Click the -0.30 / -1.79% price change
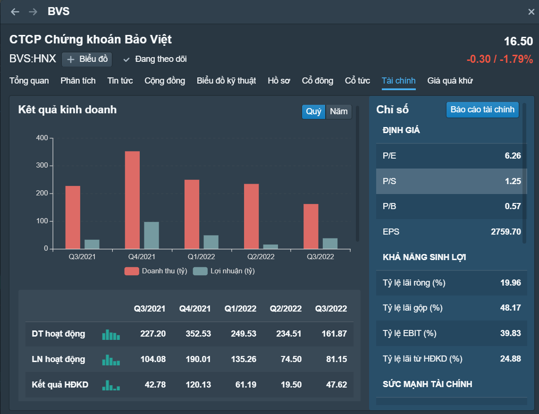The height and width of the screenshot is (414, 539). click(500, 59)
